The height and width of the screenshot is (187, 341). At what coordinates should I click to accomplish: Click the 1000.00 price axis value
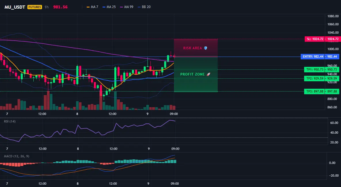[333, 49]
